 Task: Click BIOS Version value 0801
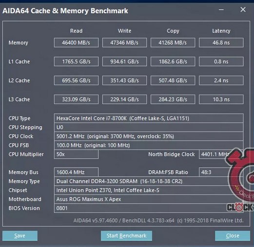pos(149,208)
